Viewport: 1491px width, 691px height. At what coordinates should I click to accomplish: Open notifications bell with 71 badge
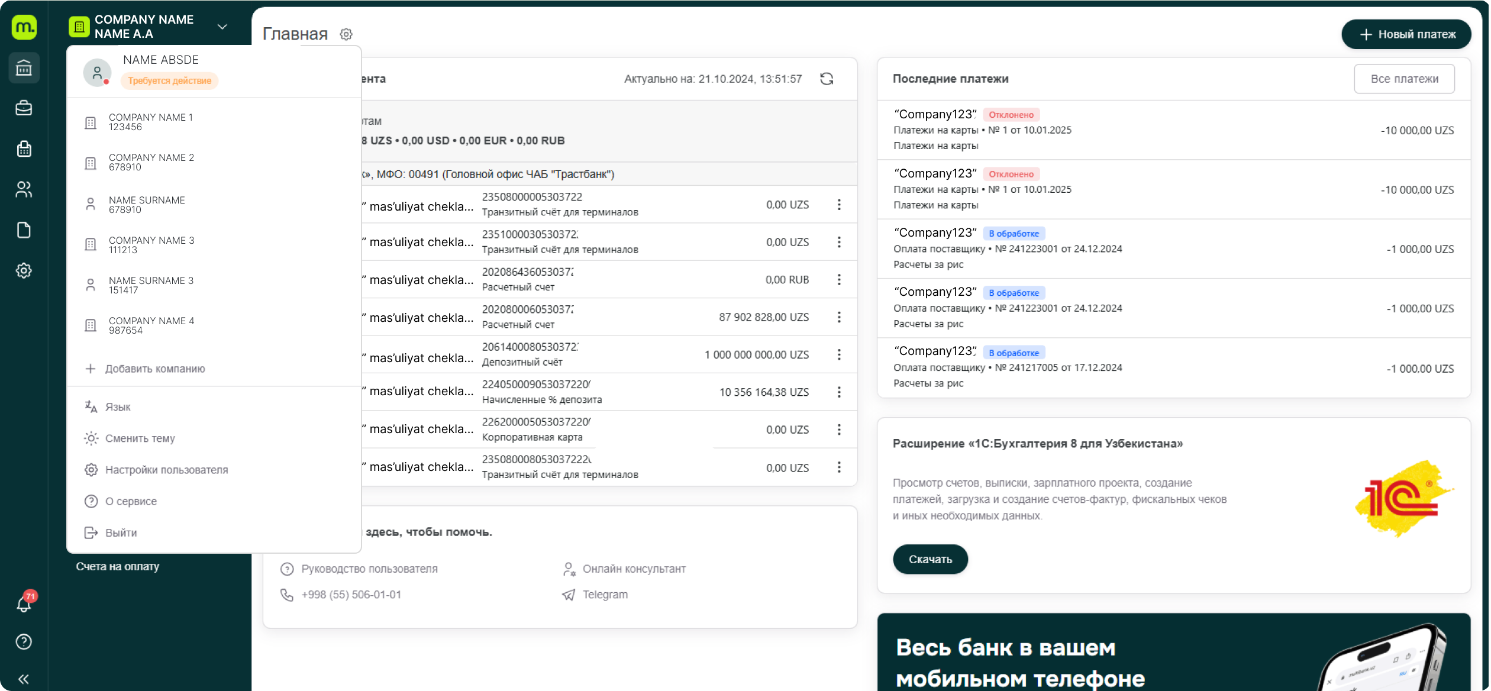coord(24,603)
